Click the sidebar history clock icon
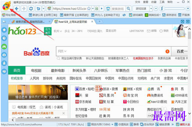The height and width of the screenshot is (127, 192). pyautogui.click(x=4, y=38)
